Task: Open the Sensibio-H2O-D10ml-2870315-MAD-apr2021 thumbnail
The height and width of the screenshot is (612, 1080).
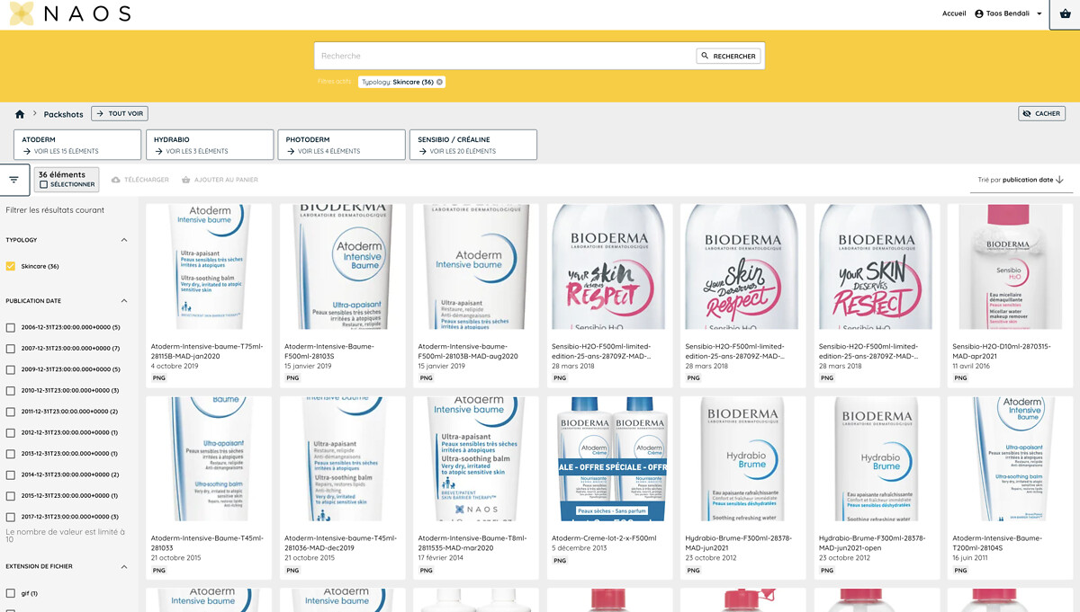Action: coord(1011,268)
